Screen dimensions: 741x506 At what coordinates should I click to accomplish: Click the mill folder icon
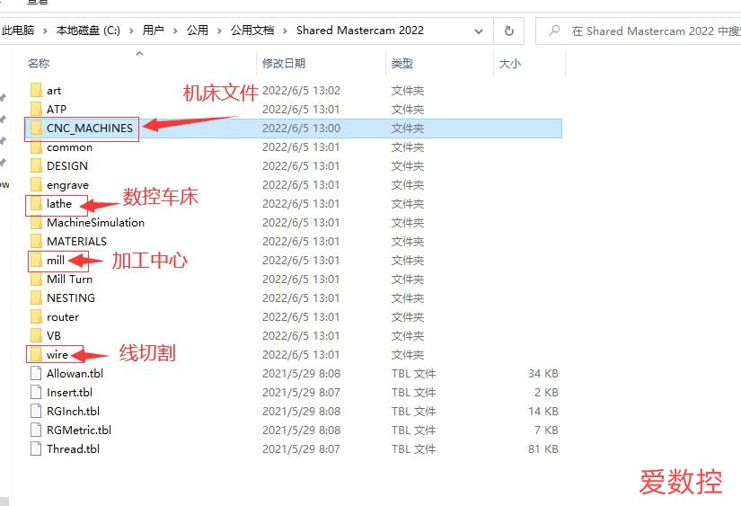tap(36, 261)
